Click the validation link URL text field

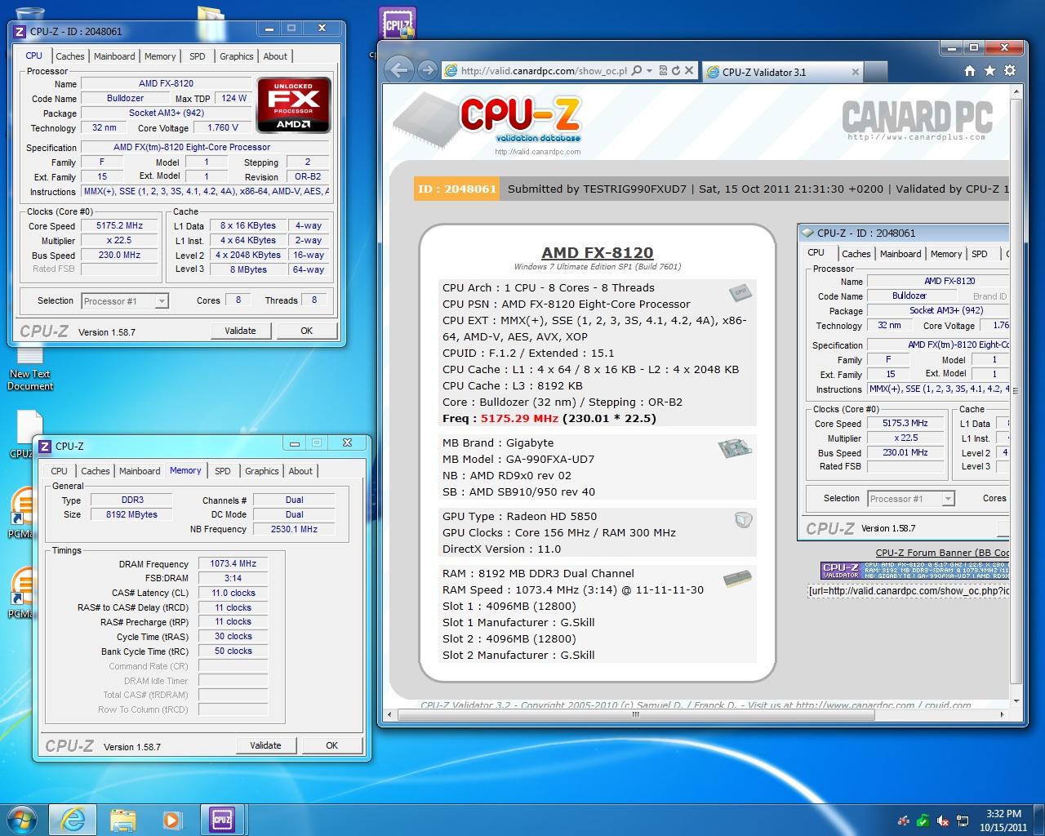[908, 591]
